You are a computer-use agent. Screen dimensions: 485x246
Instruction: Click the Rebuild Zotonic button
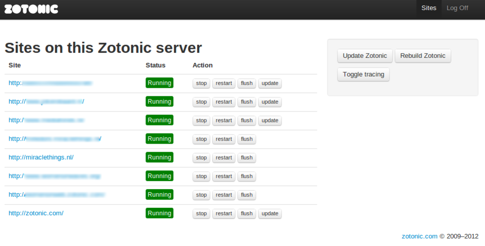[422, 56]
